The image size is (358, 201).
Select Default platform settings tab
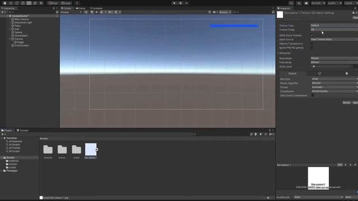point(293,74)
